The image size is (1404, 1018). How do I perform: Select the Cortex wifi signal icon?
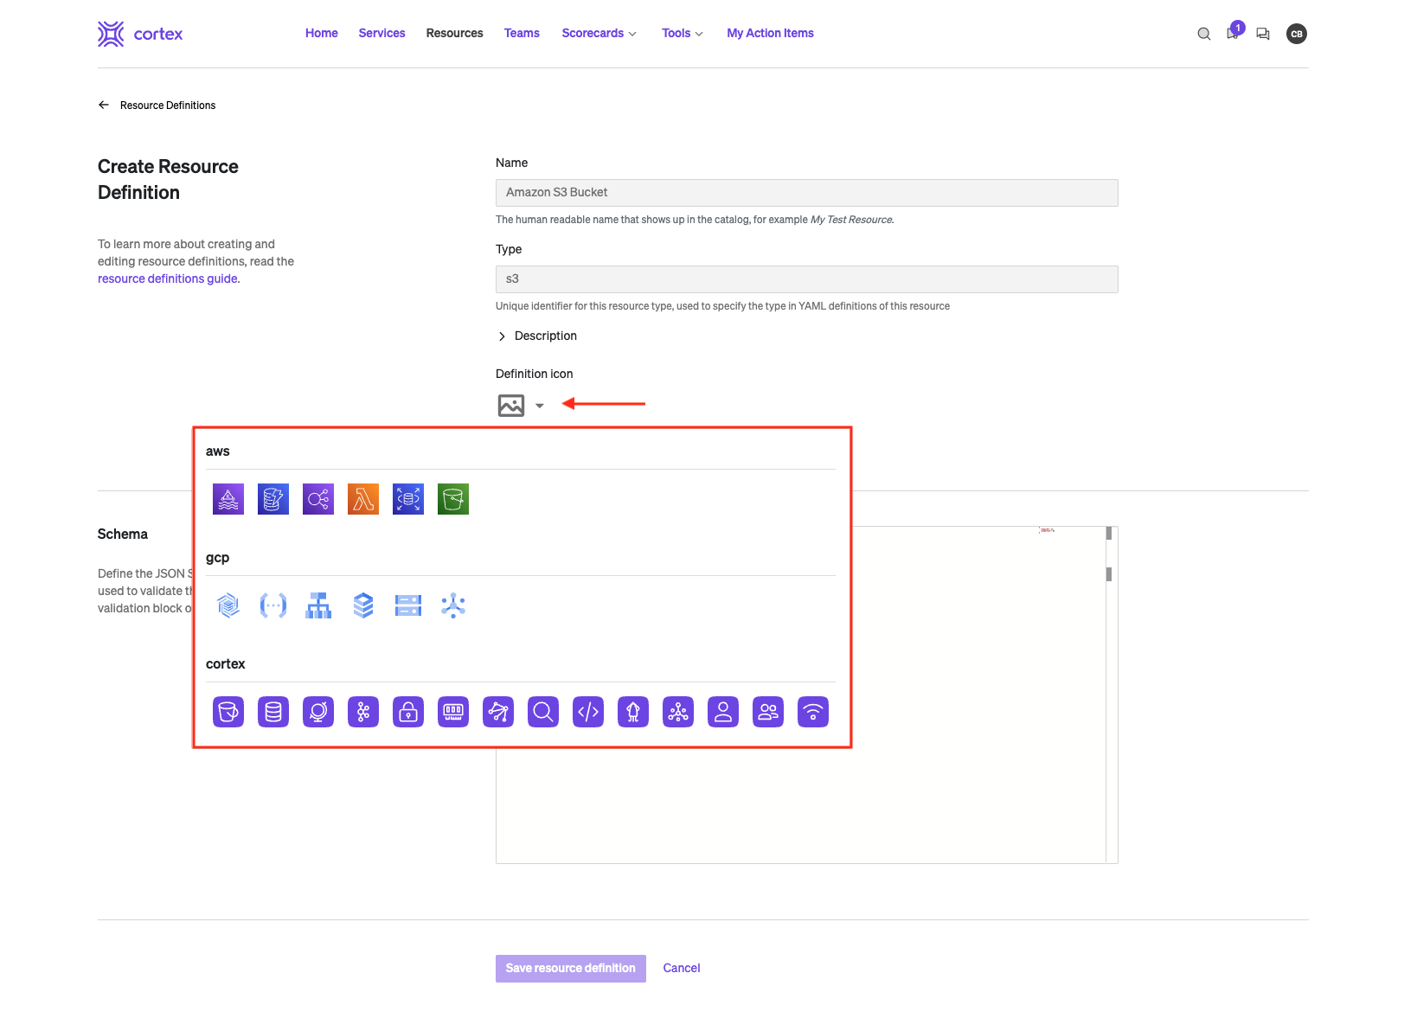click(813, 712)
